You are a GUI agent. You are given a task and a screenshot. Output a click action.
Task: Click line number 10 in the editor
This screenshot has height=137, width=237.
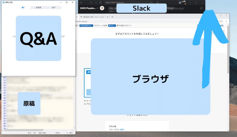4,78
